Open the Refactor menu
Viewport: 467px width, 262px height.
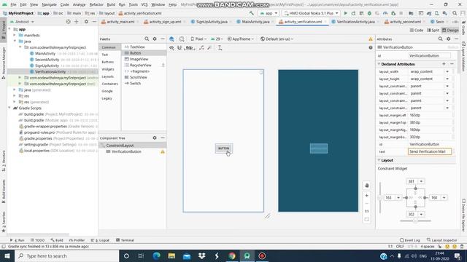(96, 4)
